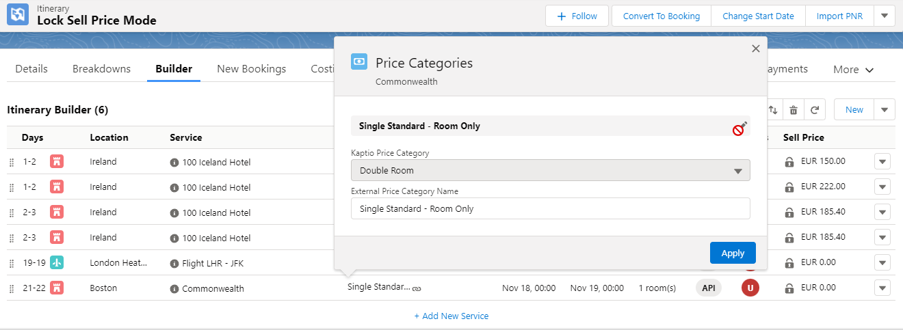The height and width of the screenshot is (330, 903).
Task: Click the Itinerary app icon in header
Action: click(18, 14)
